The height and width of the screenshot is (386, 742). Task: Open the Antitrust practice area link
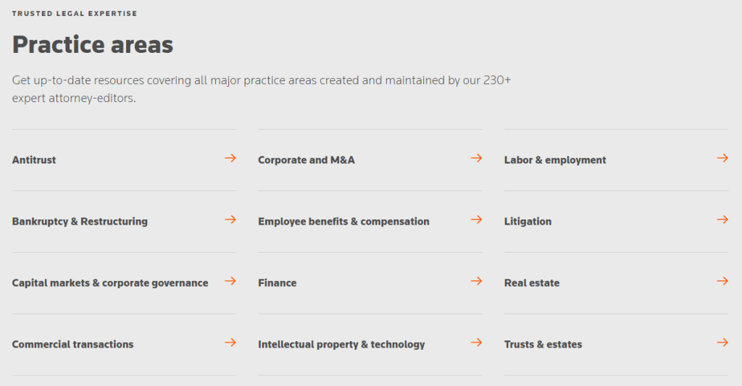(x=34, y=160)
